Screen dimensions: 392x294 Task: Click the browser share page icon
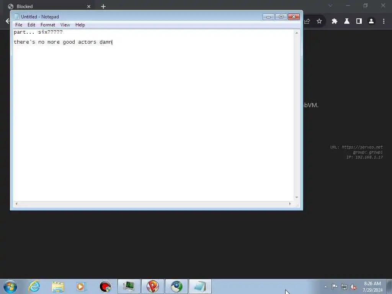307,21
